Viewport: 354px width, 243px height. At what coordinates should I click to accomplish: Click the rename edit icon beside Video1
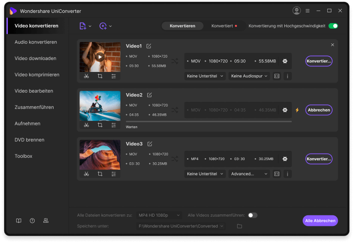pyautogui.click(x=149, y=46)
